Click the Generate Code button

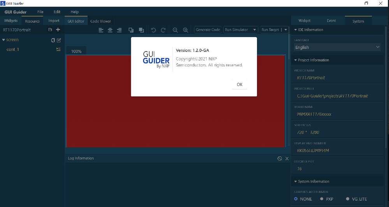pos(208,30)
